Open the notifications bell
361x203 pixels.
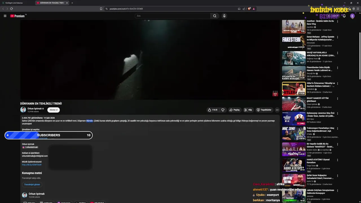[344, 16]
